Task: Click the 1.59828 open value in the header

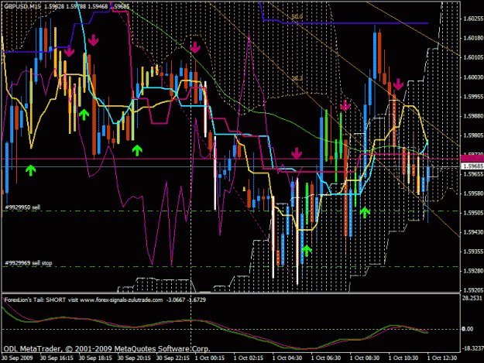Action: coord(55,6)
